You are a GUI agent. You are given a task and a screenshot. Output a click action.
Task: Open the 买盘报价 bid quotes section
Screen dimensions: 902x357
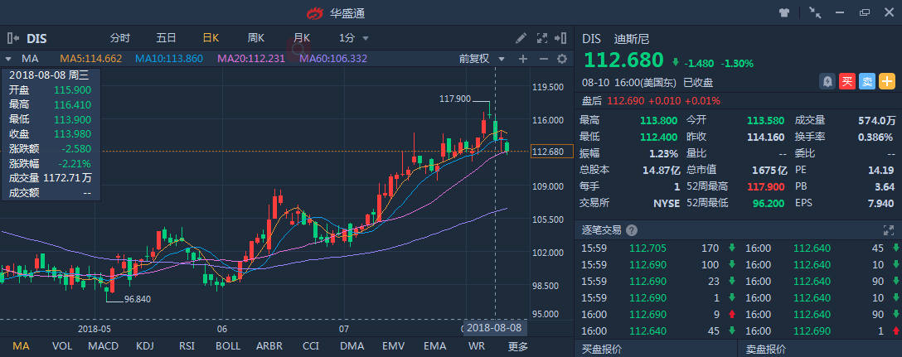(x=602, y=349)
